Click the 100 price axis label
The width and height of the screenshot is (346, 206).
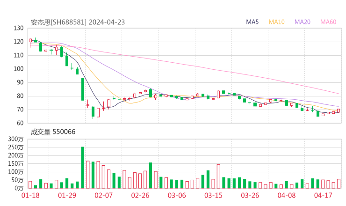(19, 69)
